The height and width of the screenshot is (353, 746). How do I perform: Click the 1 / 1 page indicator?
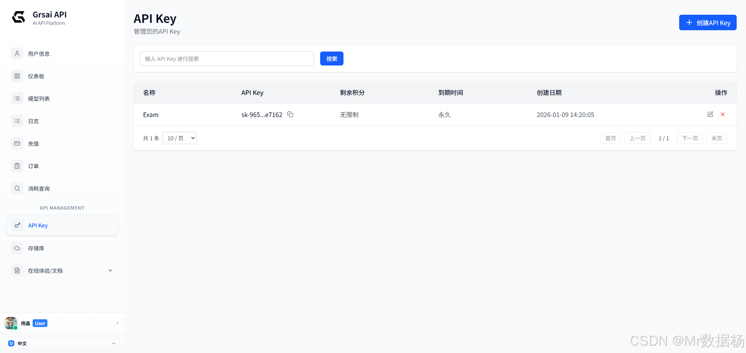tap(664, 138)
